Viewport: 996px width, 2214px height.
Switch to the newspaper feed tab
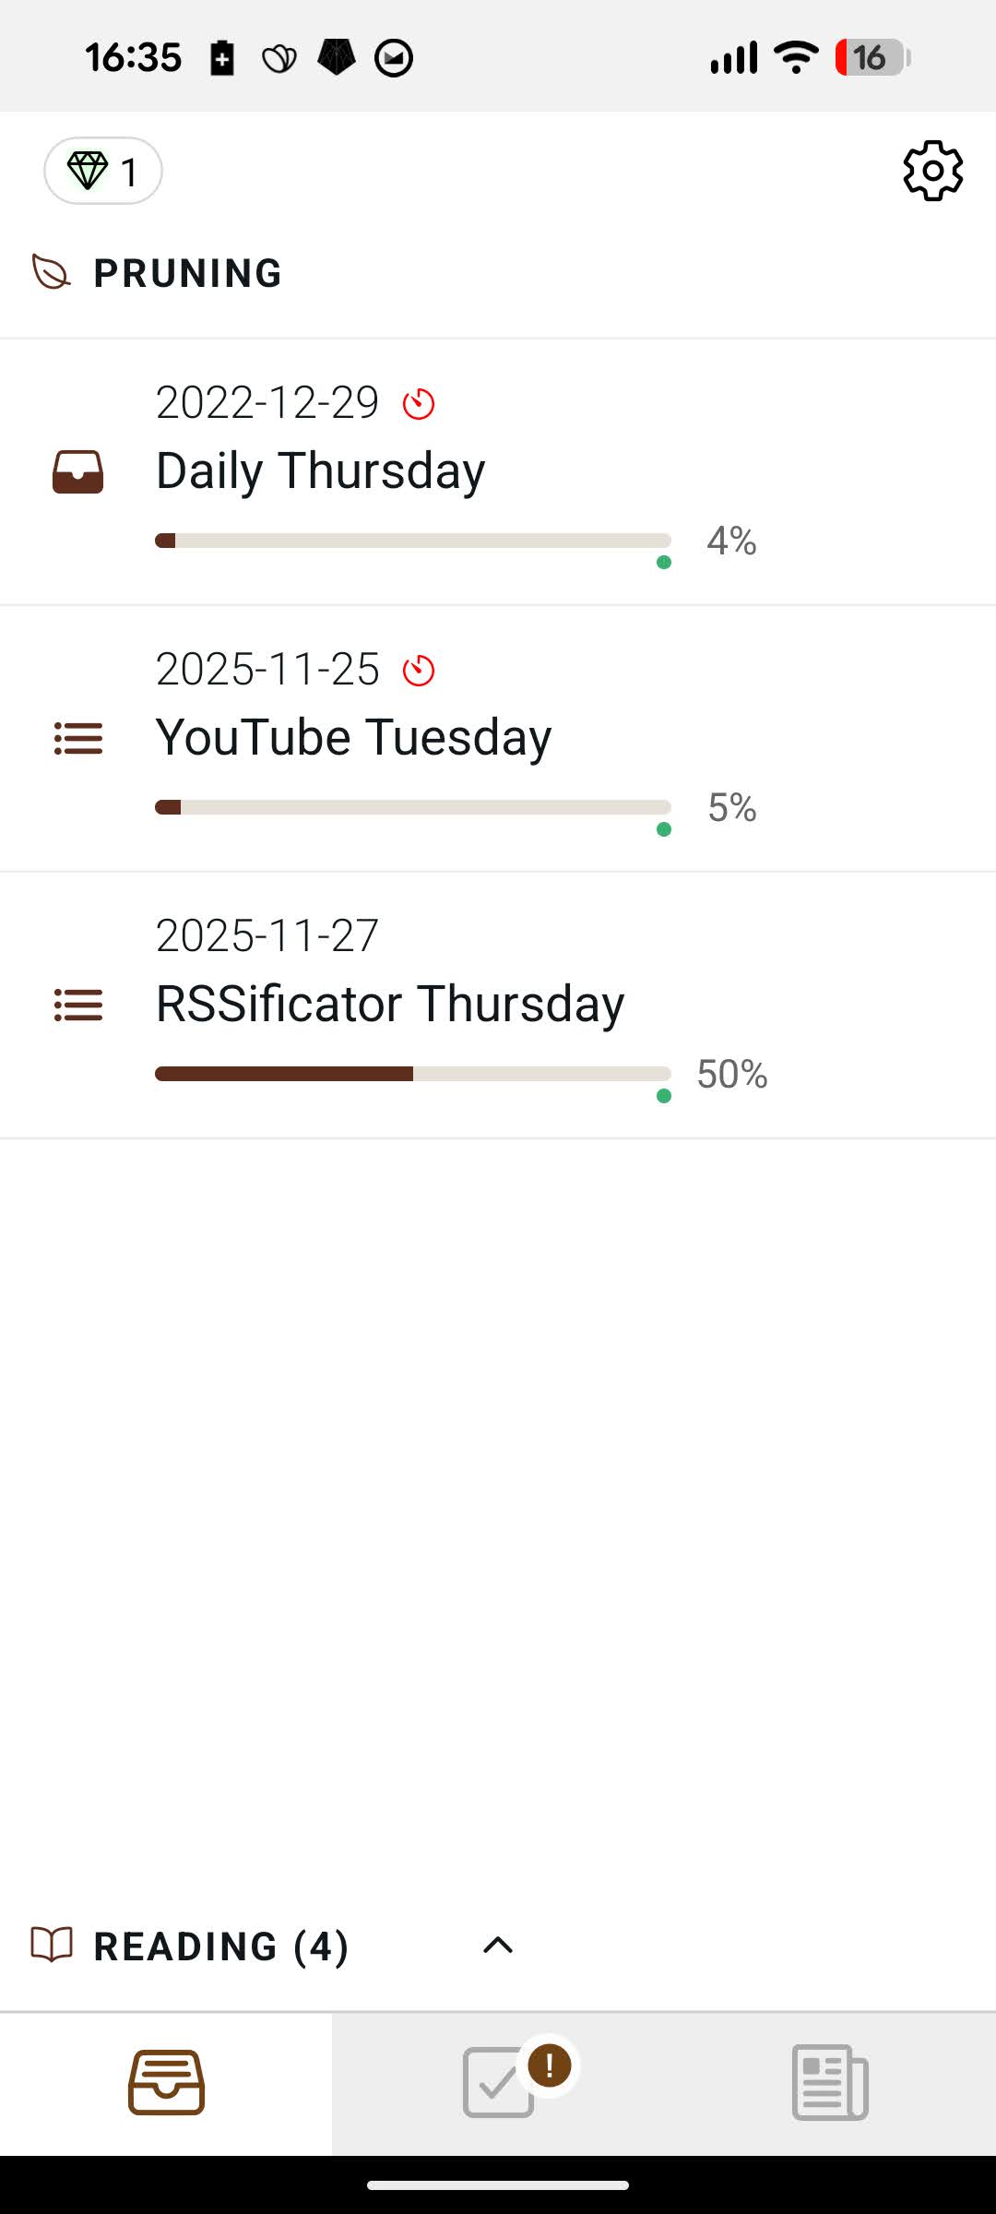830,2083
